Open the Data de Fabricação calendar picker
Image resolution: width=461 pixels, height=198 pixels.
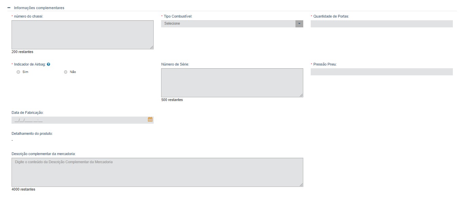tap(150, 120)
